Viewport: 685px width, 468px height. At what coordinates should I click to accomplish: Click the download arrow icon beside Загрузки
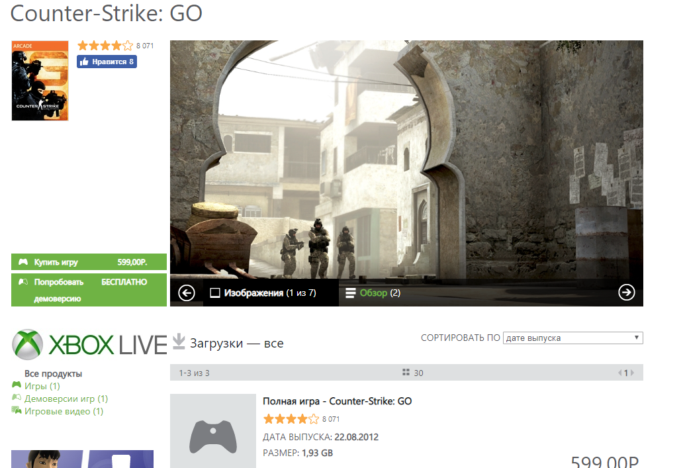tap(179, 342)
